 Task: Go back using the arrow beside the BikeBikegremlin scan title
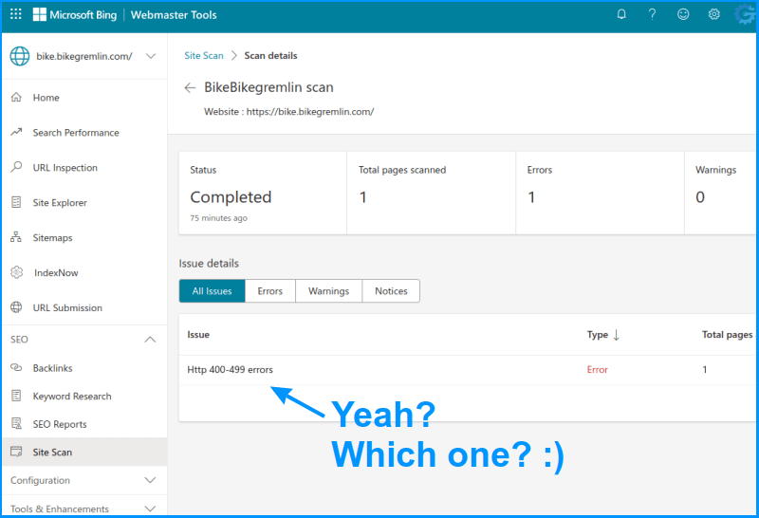tap(190, 87)
